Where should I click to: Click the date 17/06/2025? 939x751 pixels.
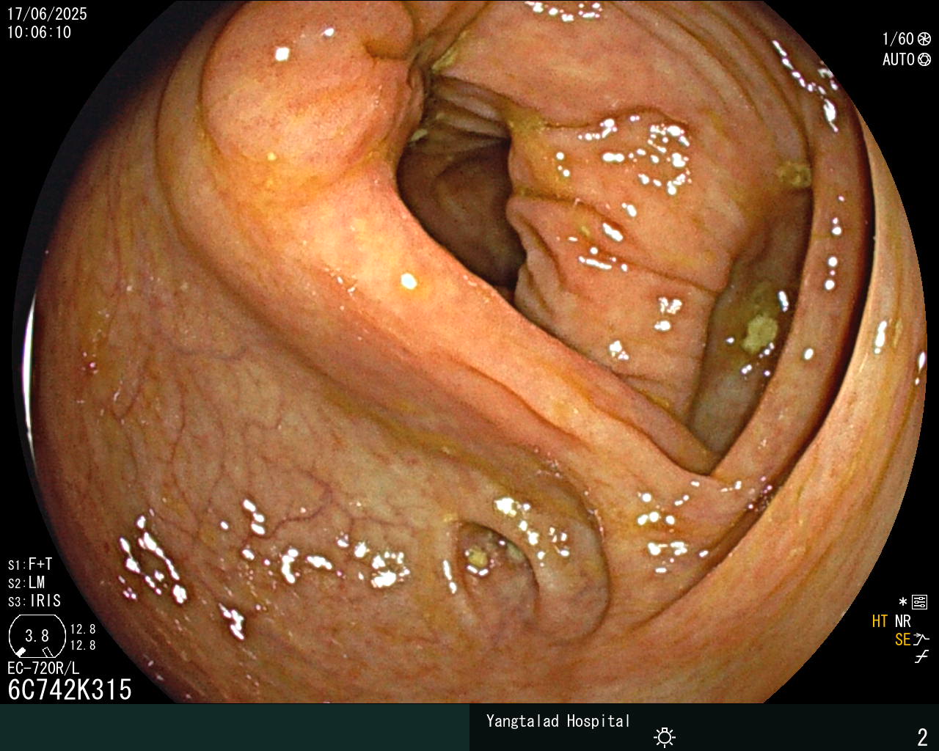click(47, 14)
